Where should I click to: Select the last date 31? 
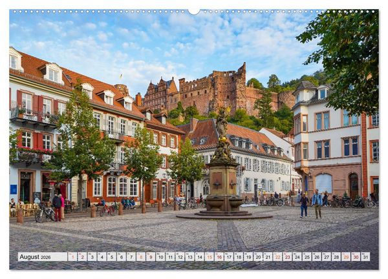pos(366,257)
